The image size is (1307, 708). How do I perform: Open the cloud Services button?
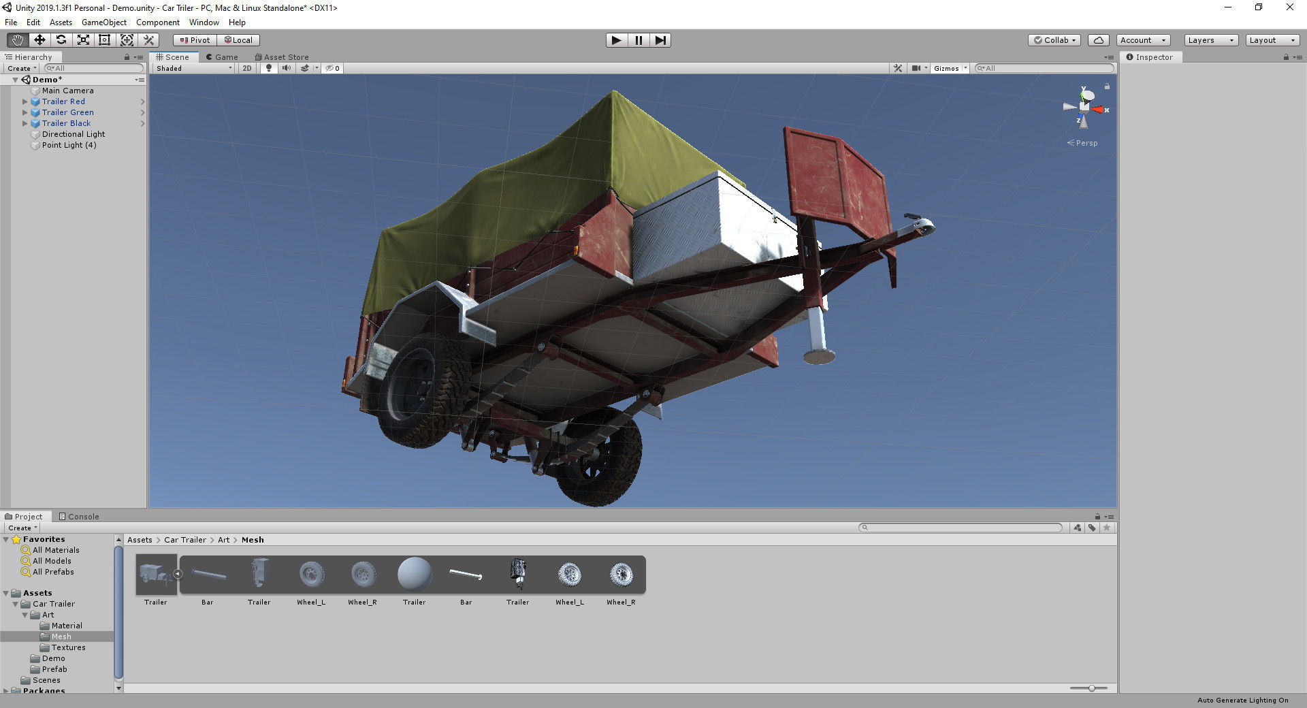[1099, 40]
